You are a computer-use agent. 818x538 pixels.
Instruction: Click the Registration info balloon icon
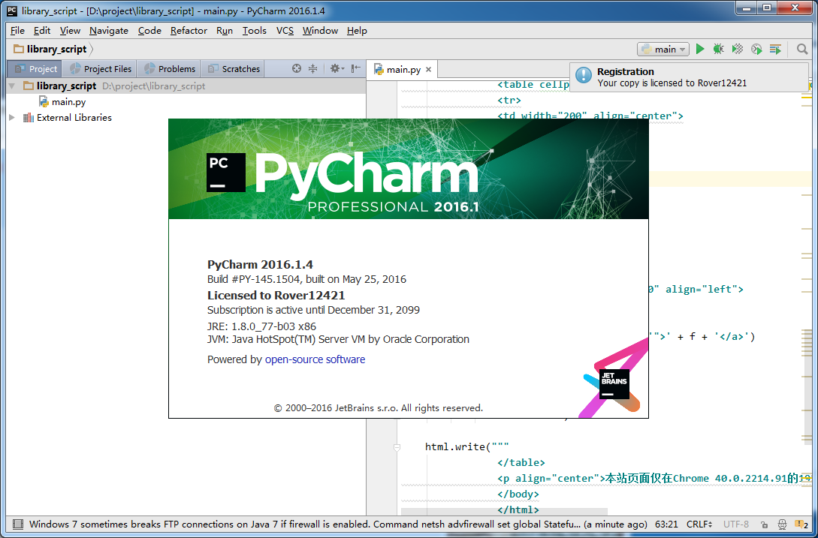click(583, 76)
